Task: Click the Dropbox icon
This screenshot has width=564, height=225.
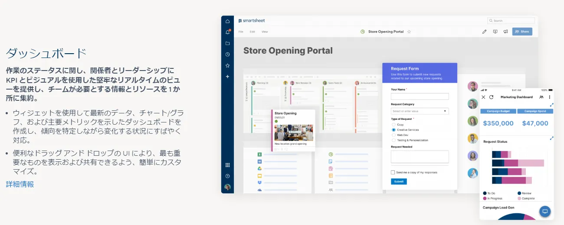Action: click(x=259, y=183)
